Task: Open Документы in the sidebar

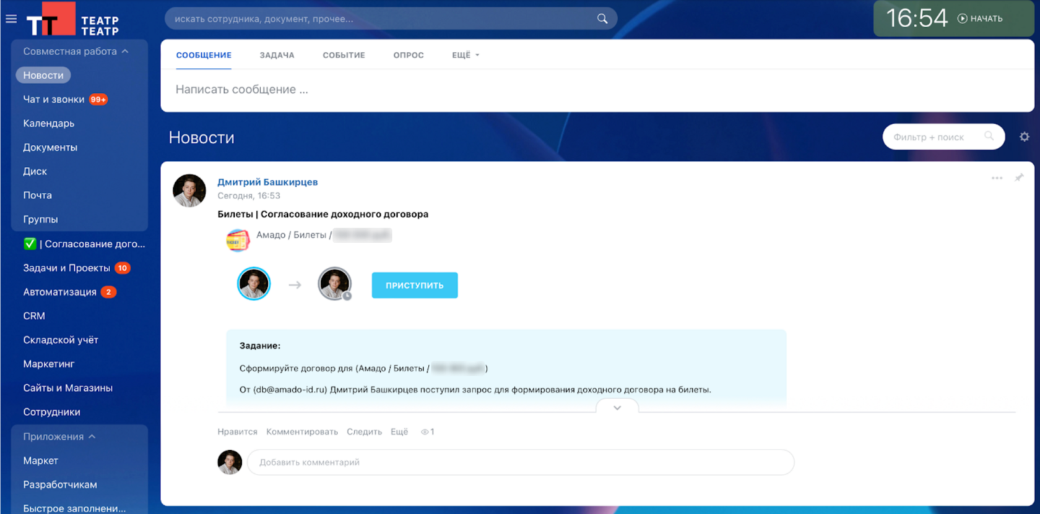Action: [x=50, y=147]
